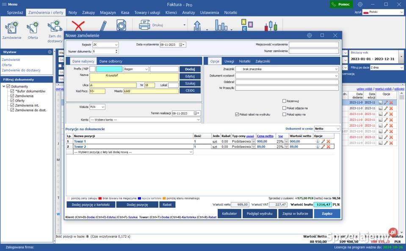Click the Zapisz w buforze button
Screen dimensions: 406x251
(295, 214)
